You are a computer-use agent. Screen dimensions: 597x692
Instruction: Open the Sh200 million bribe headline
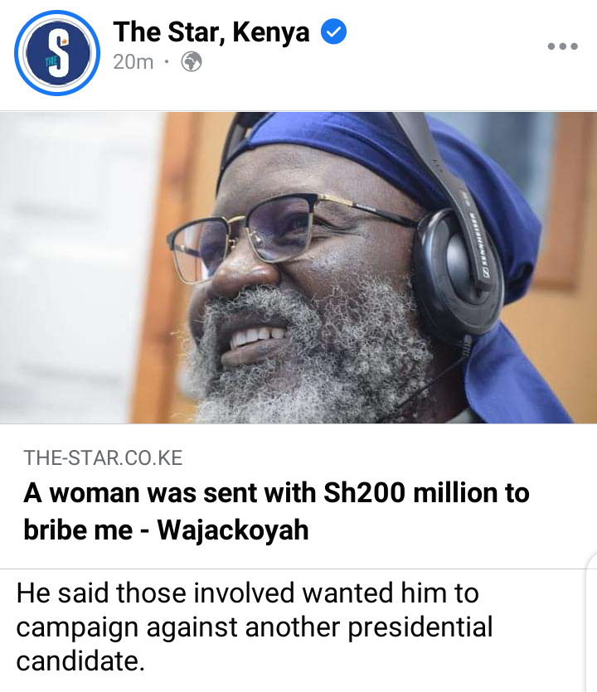pyautogui.click(x=276, y=511)
